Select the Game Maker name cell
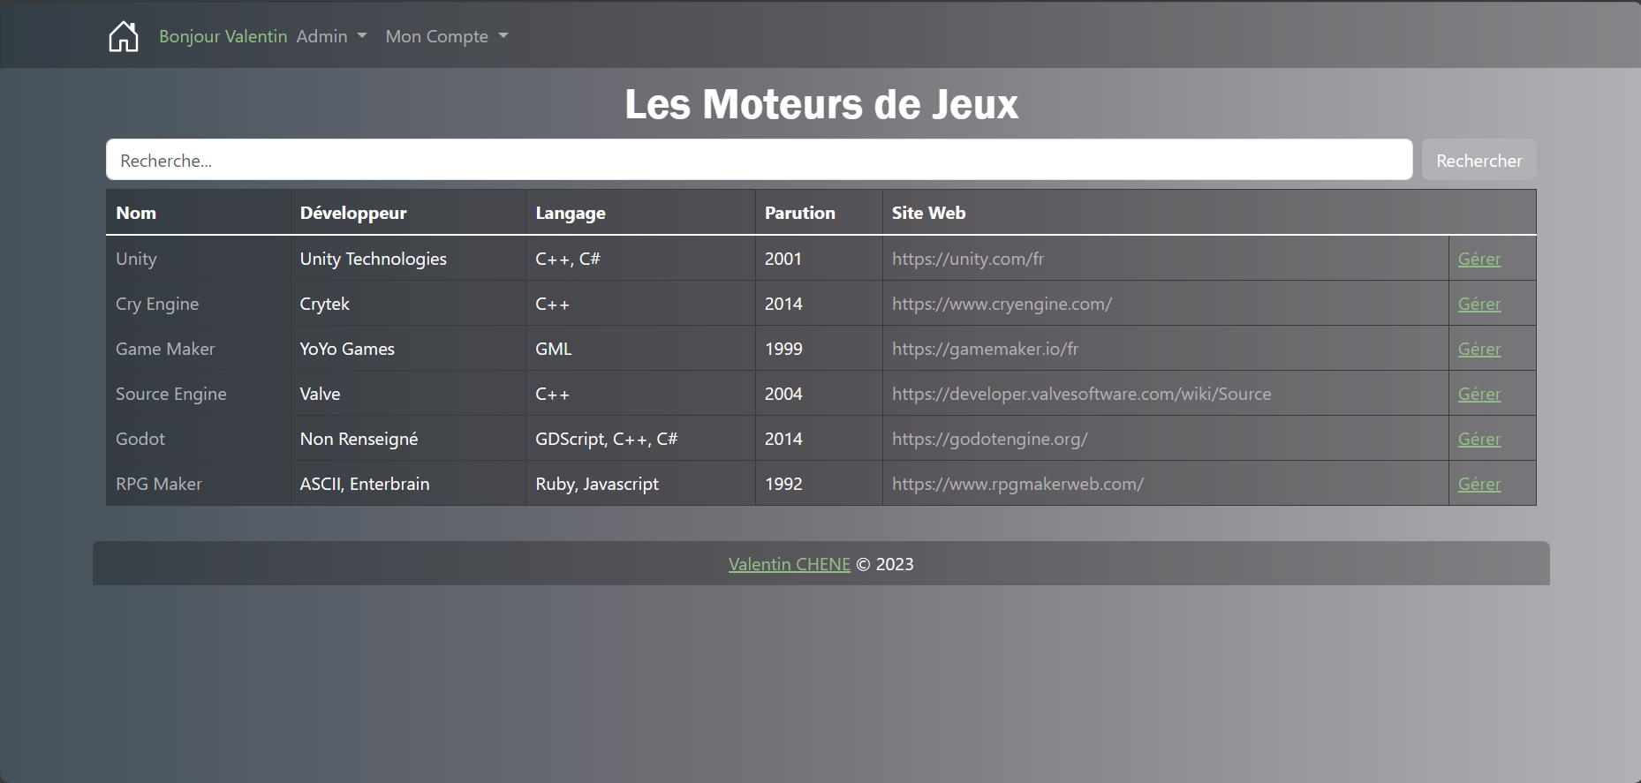1641x783 pixels. click(x=199, y=349)
